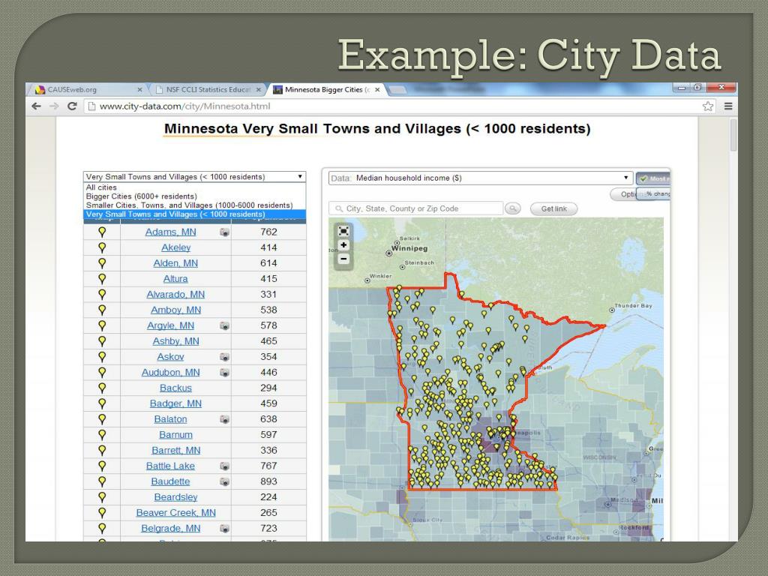The height and width of the screenshot is (576, 768).
Task: Open photos via Adams, MN camera icon
Action: [224, 232]
